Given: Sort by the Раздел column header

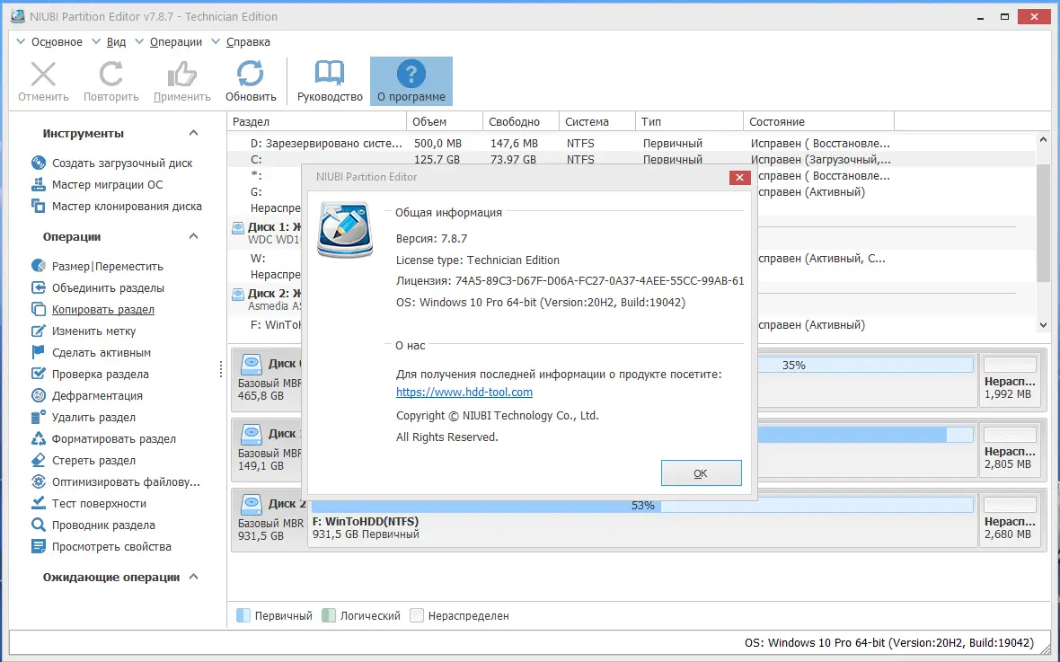Looking at the screenshot, I should 316,122.
